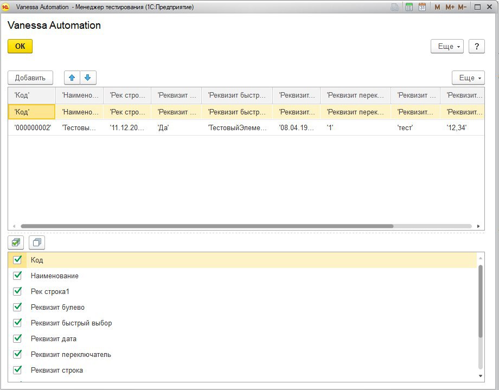The width and height of the screenshot is (499, 390).
Task: Uncheck all columns with the clear-all icon
Action: (37, 242)
